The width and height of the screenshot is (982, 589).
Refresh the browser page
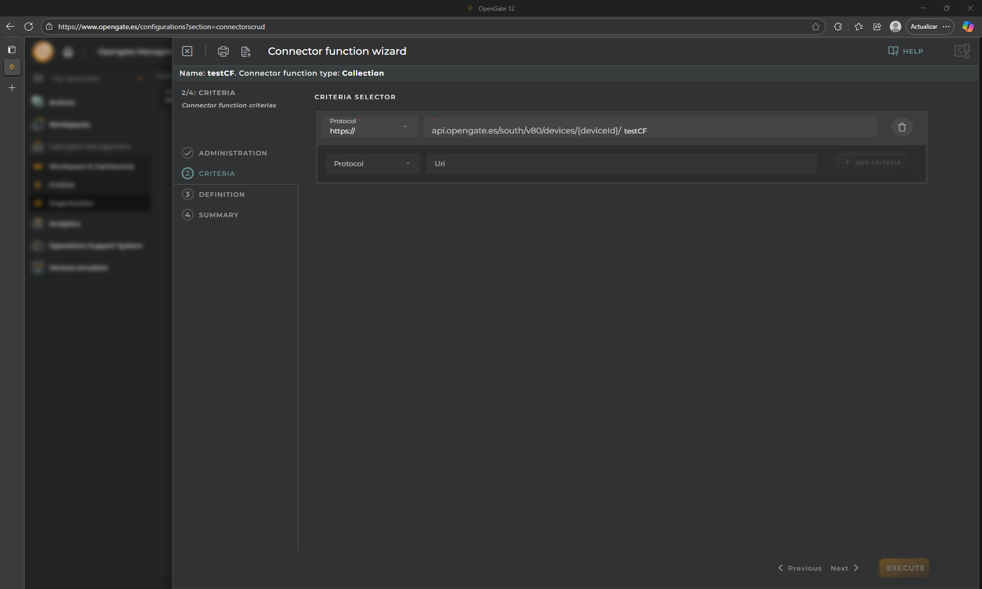[29, 27]
